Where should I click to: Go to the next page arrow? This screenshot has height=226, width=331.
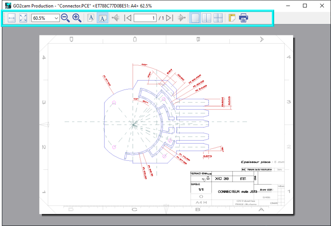(181, 18)
